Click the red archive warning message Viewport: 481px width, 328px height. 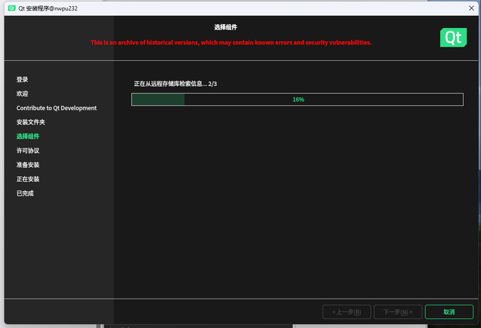230,42
